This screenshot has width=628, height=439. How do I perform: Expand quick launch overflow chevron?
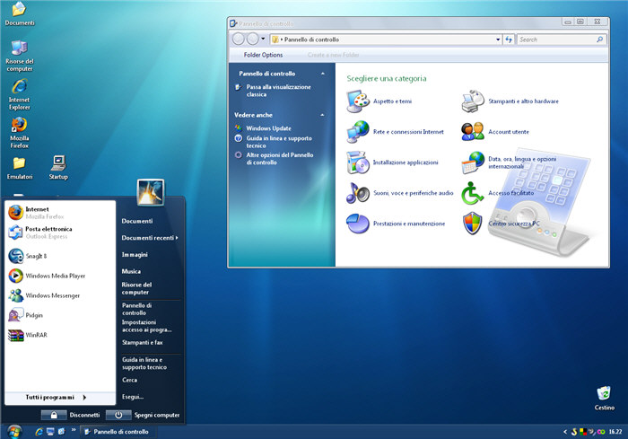point(74,430)
